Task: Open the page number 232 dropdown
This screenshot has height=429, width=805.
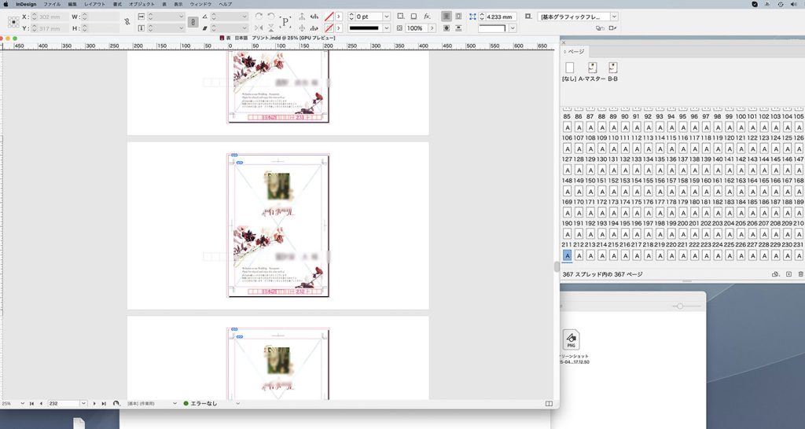Action: [x=83, y=404]
